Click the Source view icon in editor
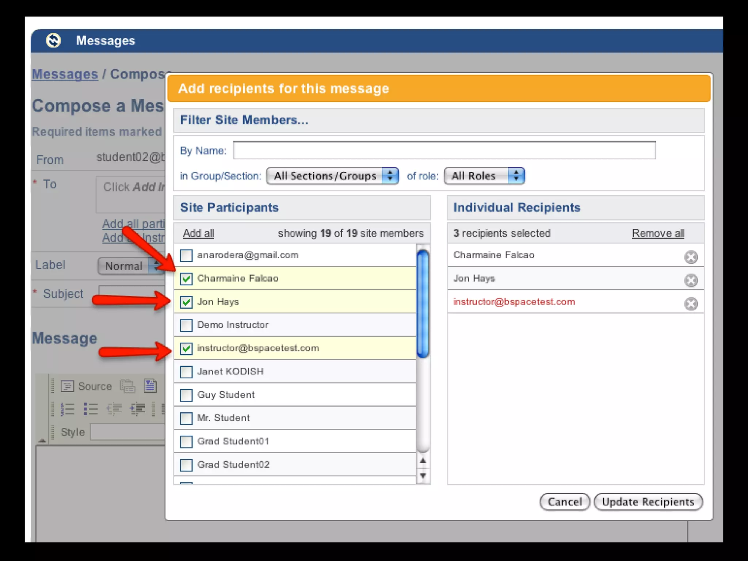 (68, 386)
